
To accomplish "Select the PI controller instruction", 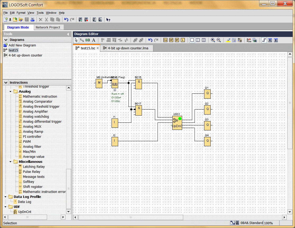I will pos(32,137).
